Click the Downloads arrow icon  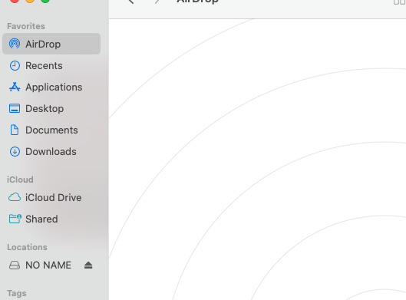pos(15,152)
